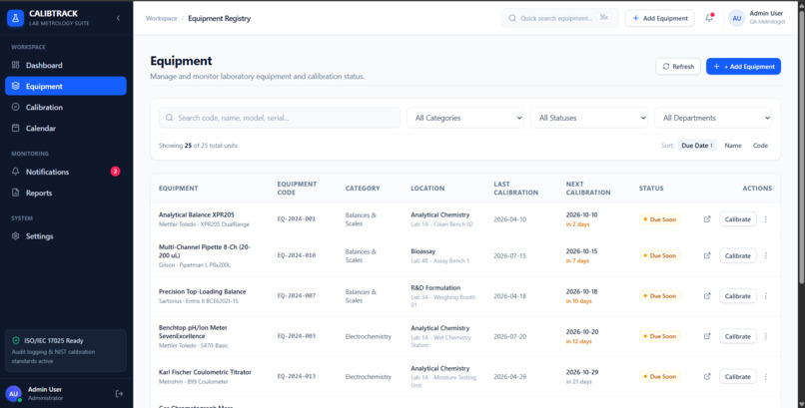Image resolution: width=805 pixels, height=408 pixels.
Task: Open the notification bell in the header
Action: point(709,18)
